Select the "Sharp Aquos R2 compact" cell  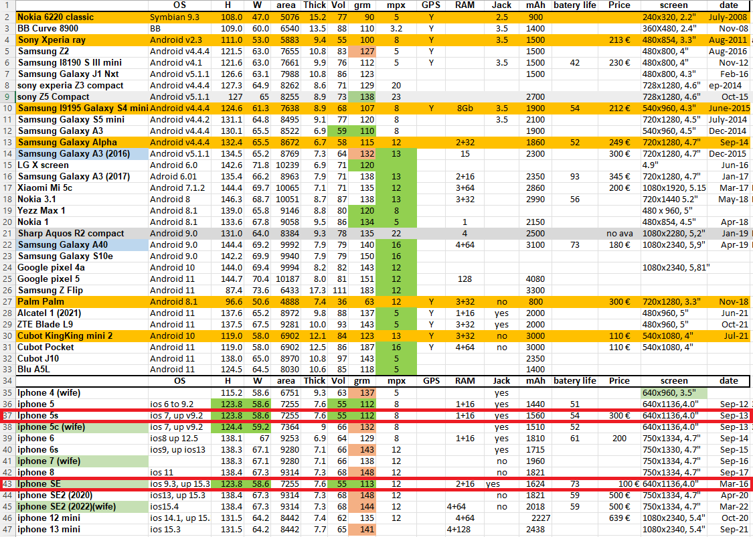(82, 234)
